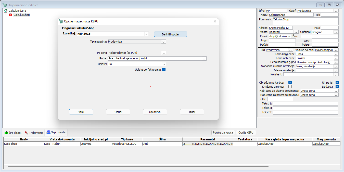344x172 pixels.
Task: Open the Slobodne i ulazne nivelacije dropdown
Action: [x=336, y=66]
